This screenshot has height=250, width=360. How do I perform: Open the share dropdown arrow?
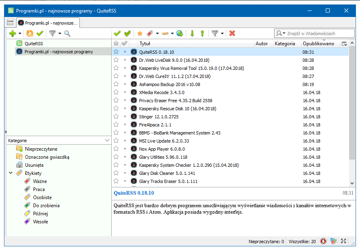pos(172,34)
